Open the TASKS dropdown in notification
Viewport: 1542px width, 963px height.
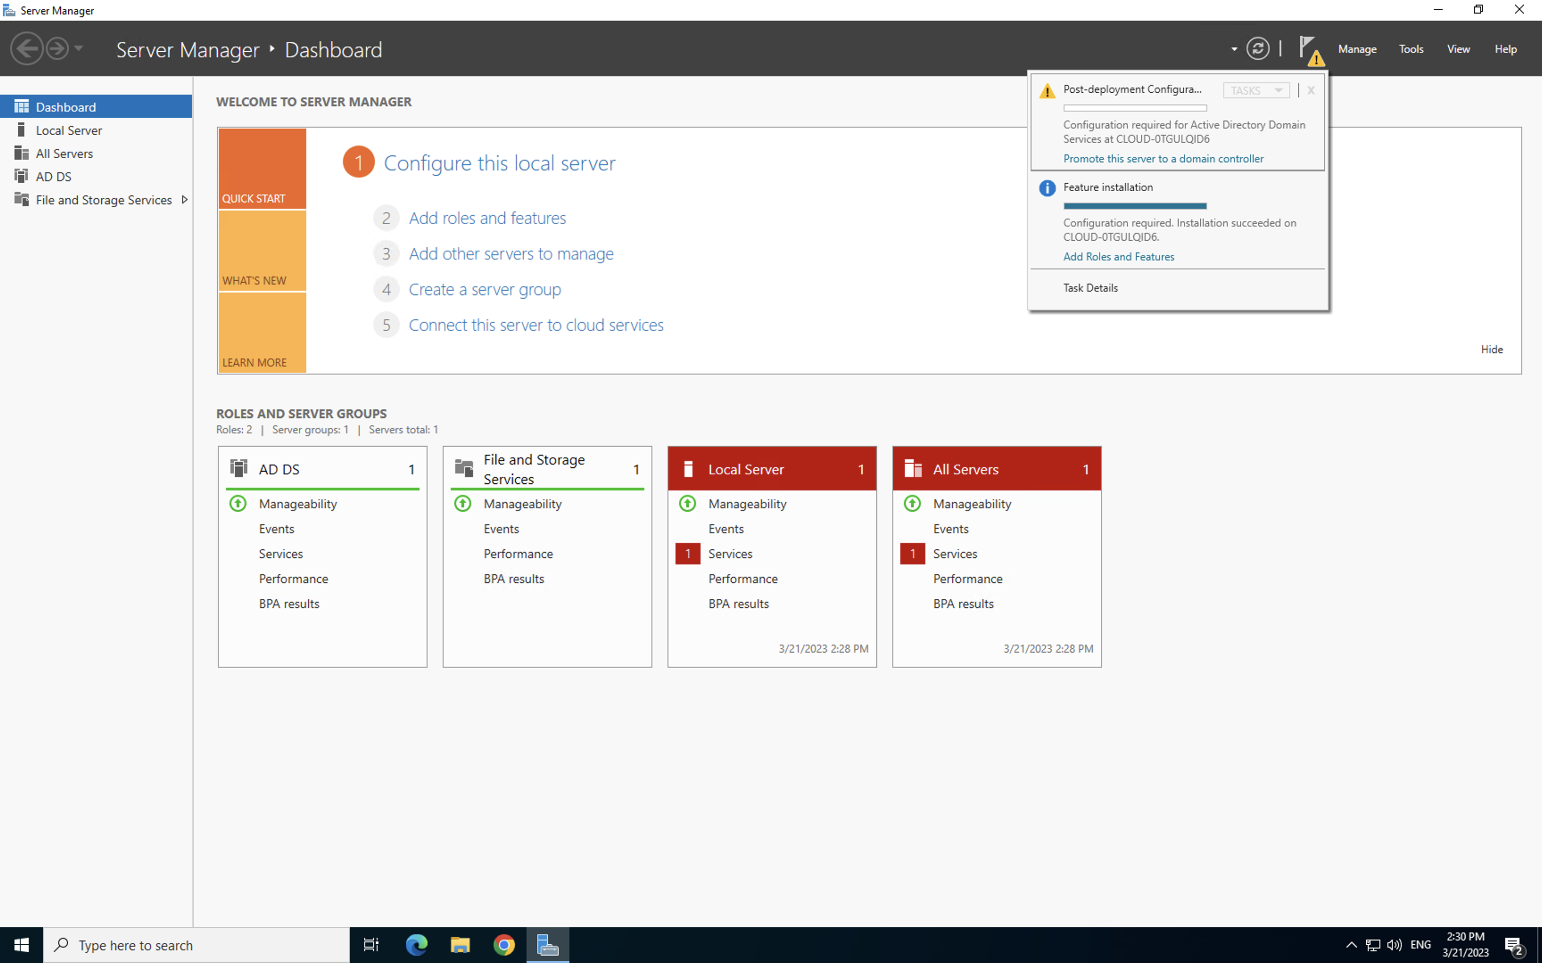(1256, 91)
